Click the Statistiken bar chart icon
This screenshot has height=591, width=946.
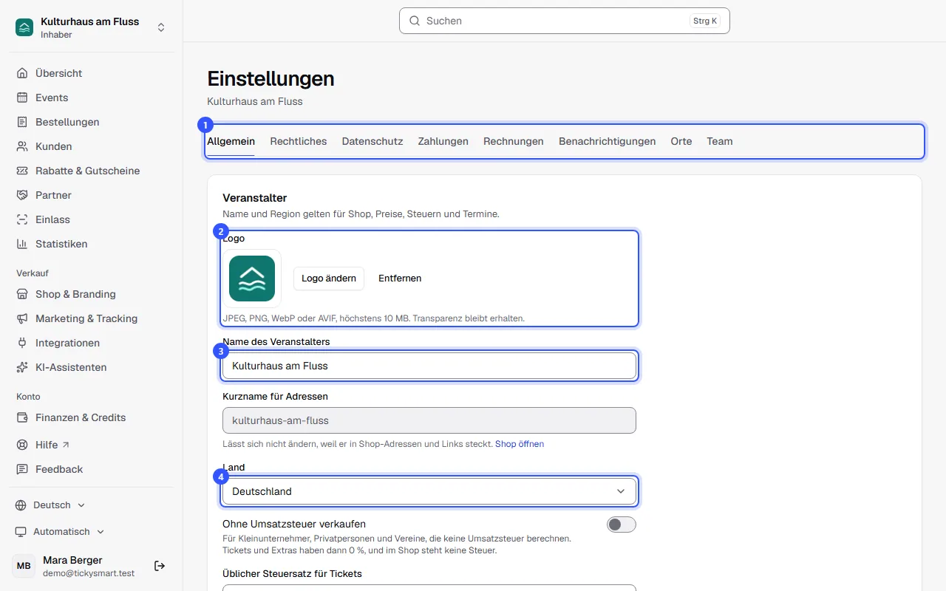(x=22, y=244)
